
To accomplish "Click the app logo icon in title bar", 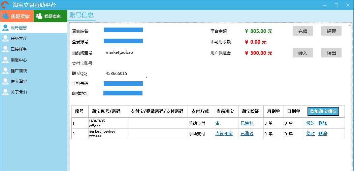I will 5,5.
